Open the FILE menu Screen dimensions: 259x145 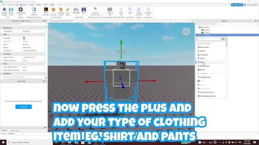click(3, 5)
